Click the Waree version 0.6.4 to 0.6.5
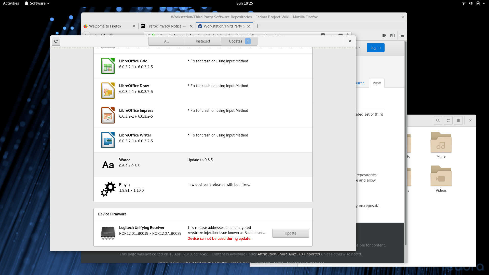Viewport: 489px width, 275px height. tap(129, 166)
